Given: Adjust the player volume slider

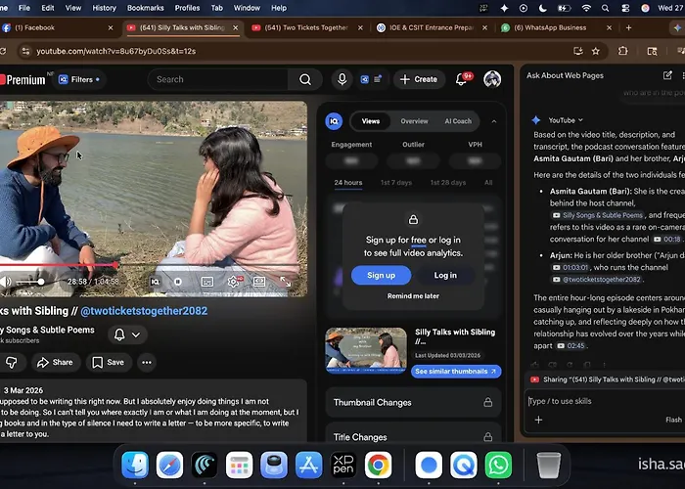Looking at the screenshot, I should click(29, 282).
